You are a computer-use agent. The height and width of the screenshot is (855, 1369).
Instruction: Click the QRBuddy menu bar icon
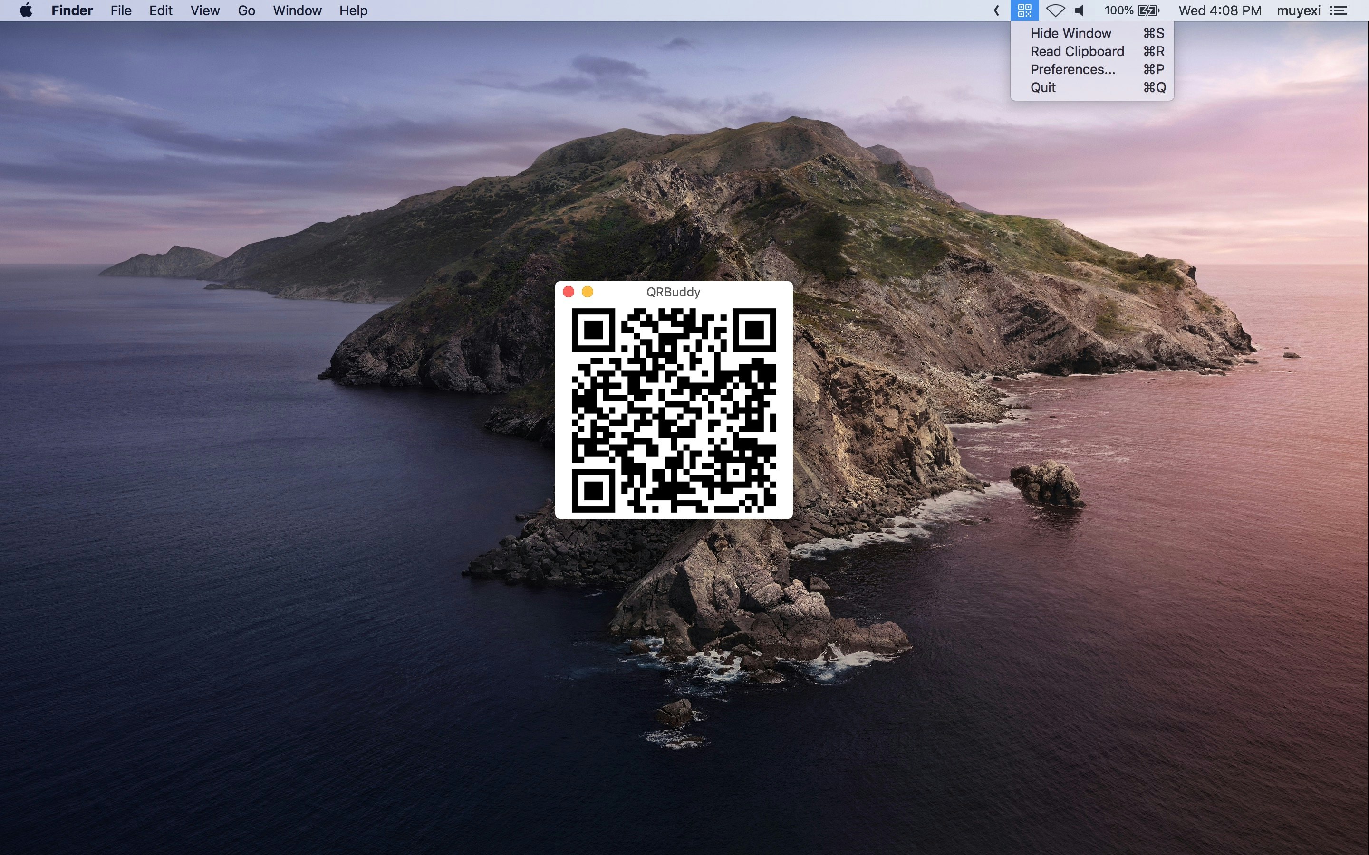tap(1024, 10)
